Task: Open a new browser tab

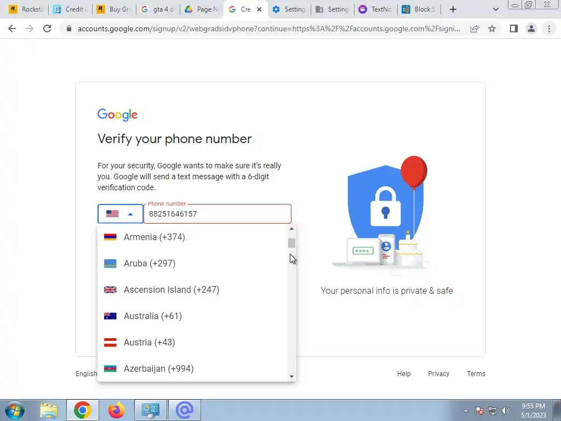Action: coord(453,9)
